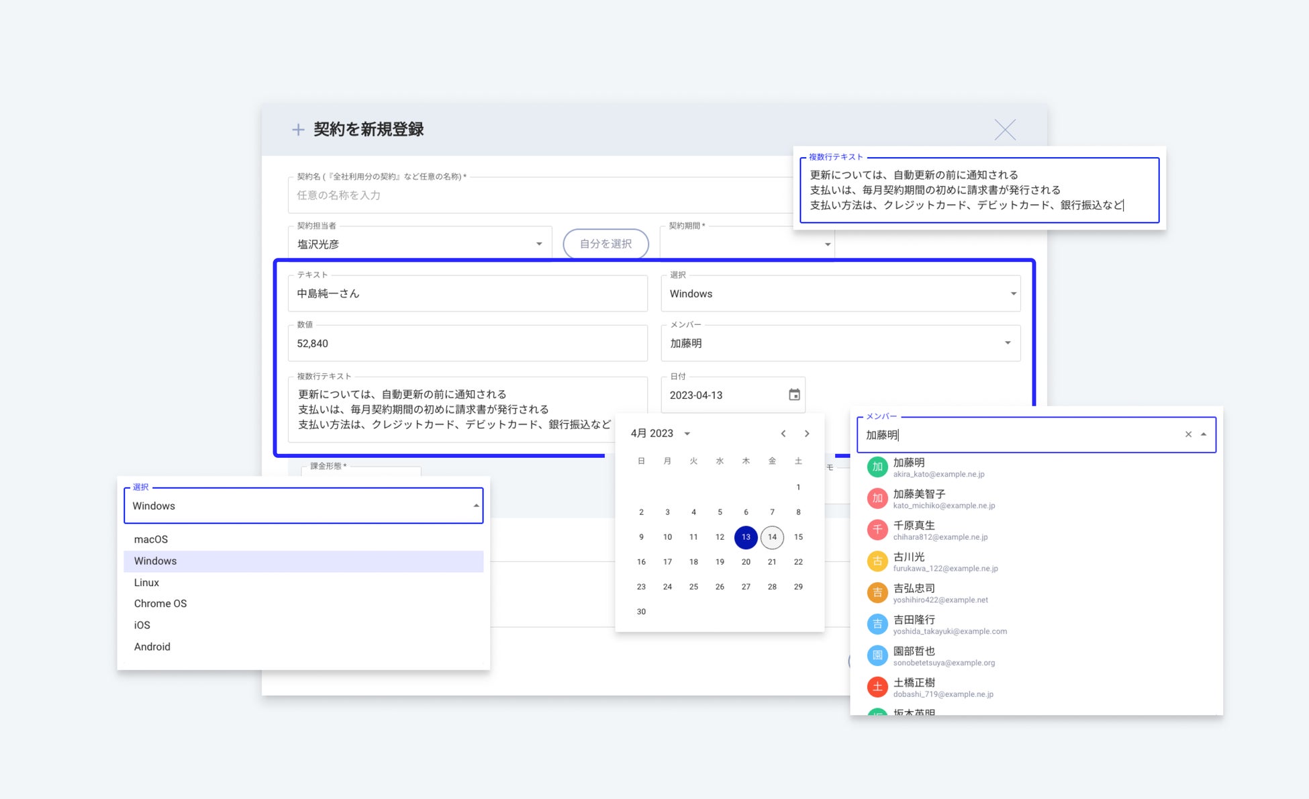The width and height of the screenshot is (1309, 799).
Task: Select 吉田隆行 from member list
Action: pos(914,620)
